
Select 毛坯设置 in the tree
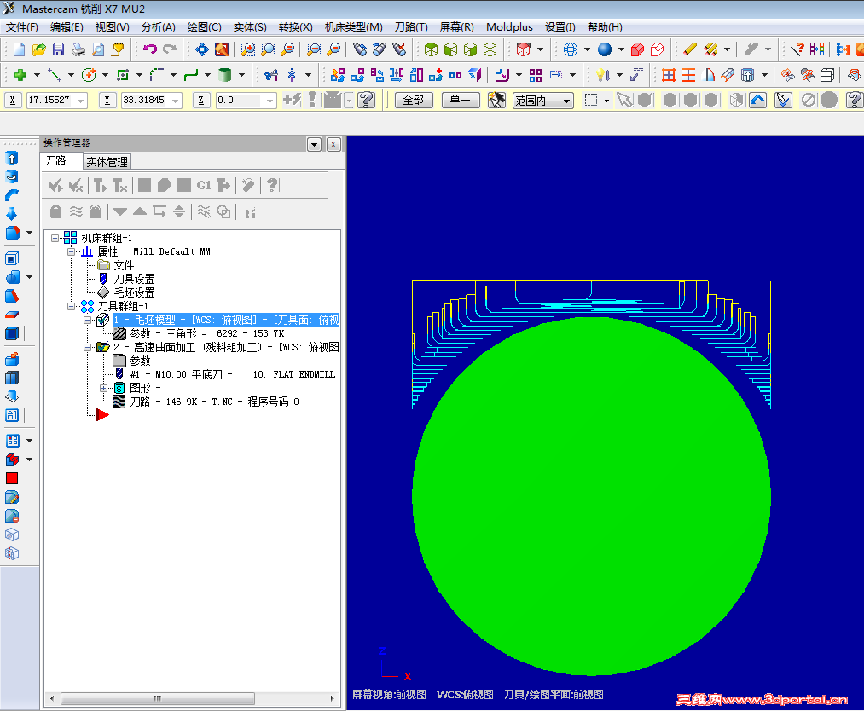click(x=134, y=292)
